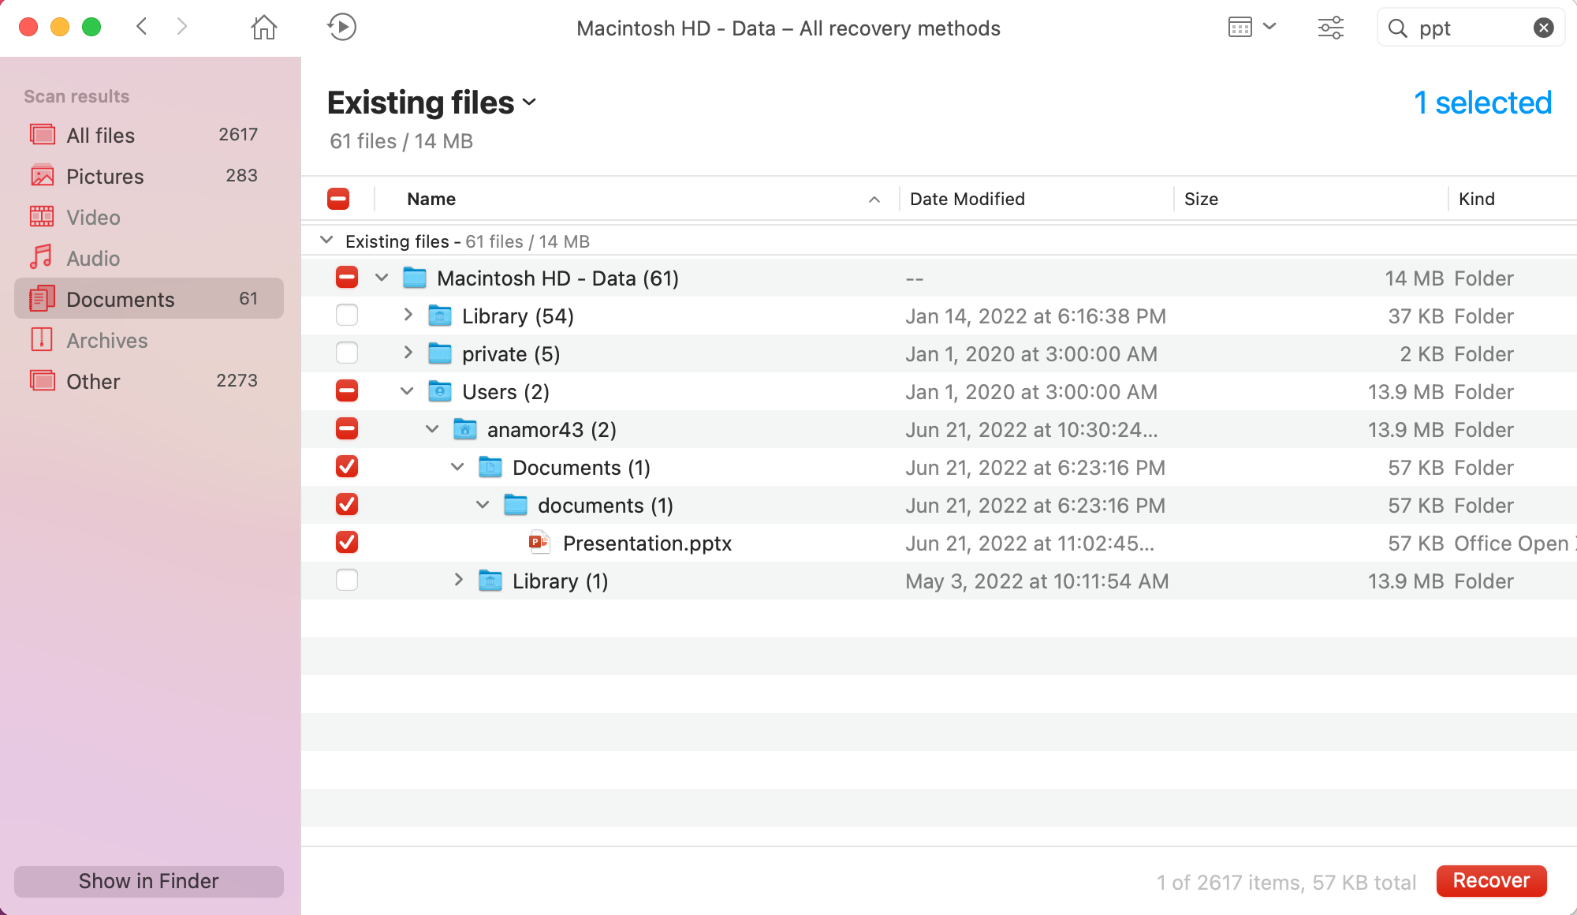Click the column view toggle icon
The image size is (1577, 915).
click(1240, 28)
